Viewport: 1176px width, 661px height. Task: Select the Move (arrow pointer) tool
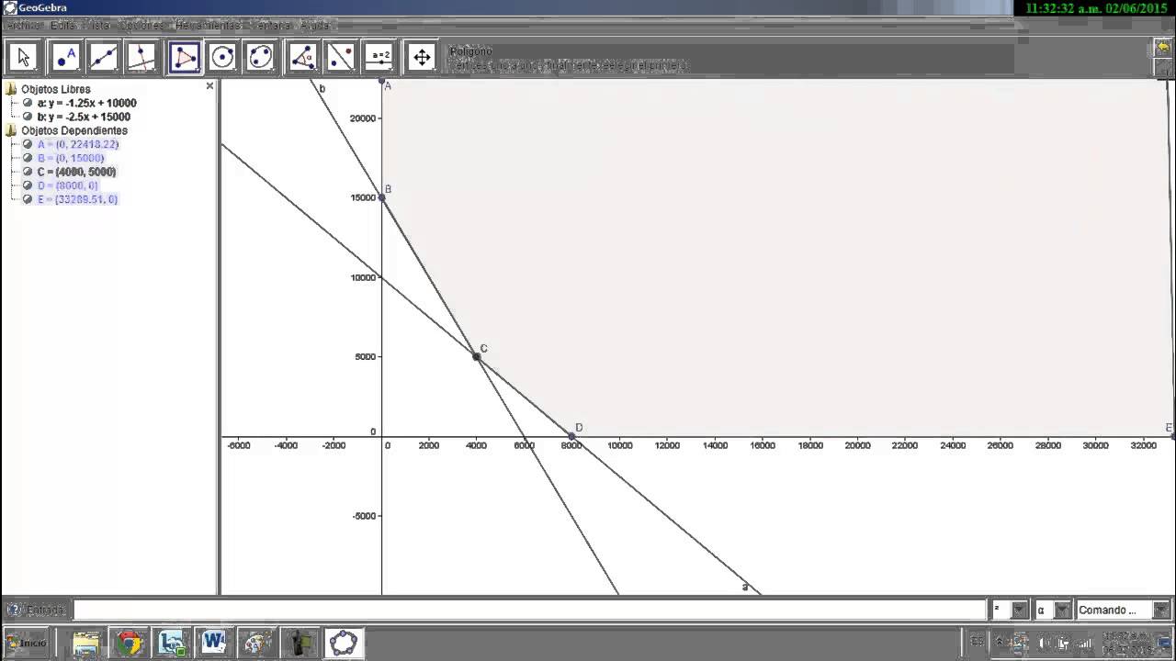pos(23,57)
